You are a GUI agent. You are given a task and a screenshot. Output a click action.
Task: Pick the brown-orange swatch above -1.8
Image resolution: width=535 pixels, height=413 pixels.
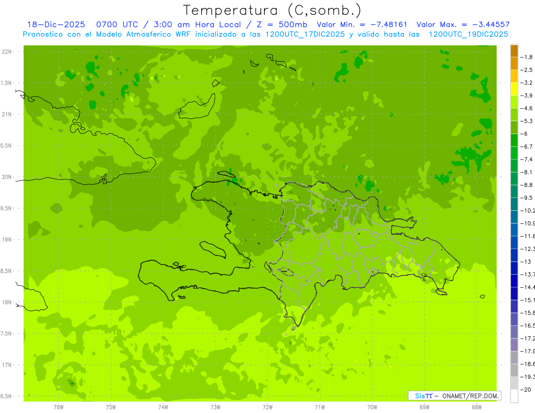pos(514,51)
